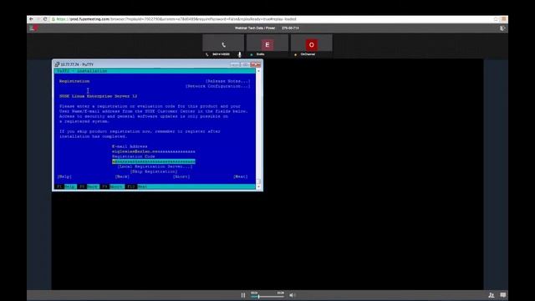The width and height of the screenshot is (535, 301).
Task: Click the Registration Code field
Action: pyautogui.click(x=154, y=161)
